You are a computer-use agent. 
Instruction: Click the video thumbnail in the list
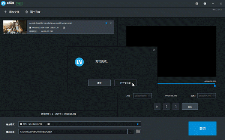(x=15, y=27)
